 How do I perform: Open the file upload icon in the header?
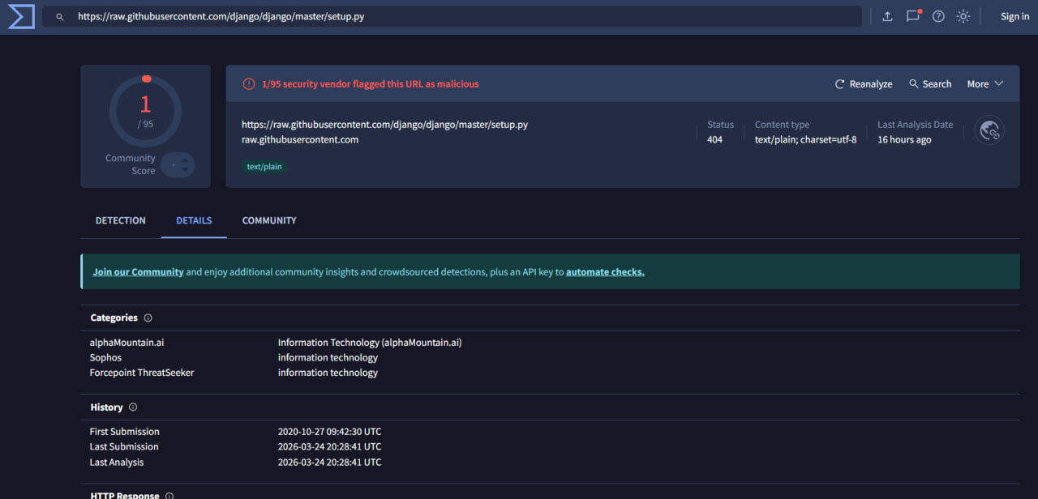886,15
